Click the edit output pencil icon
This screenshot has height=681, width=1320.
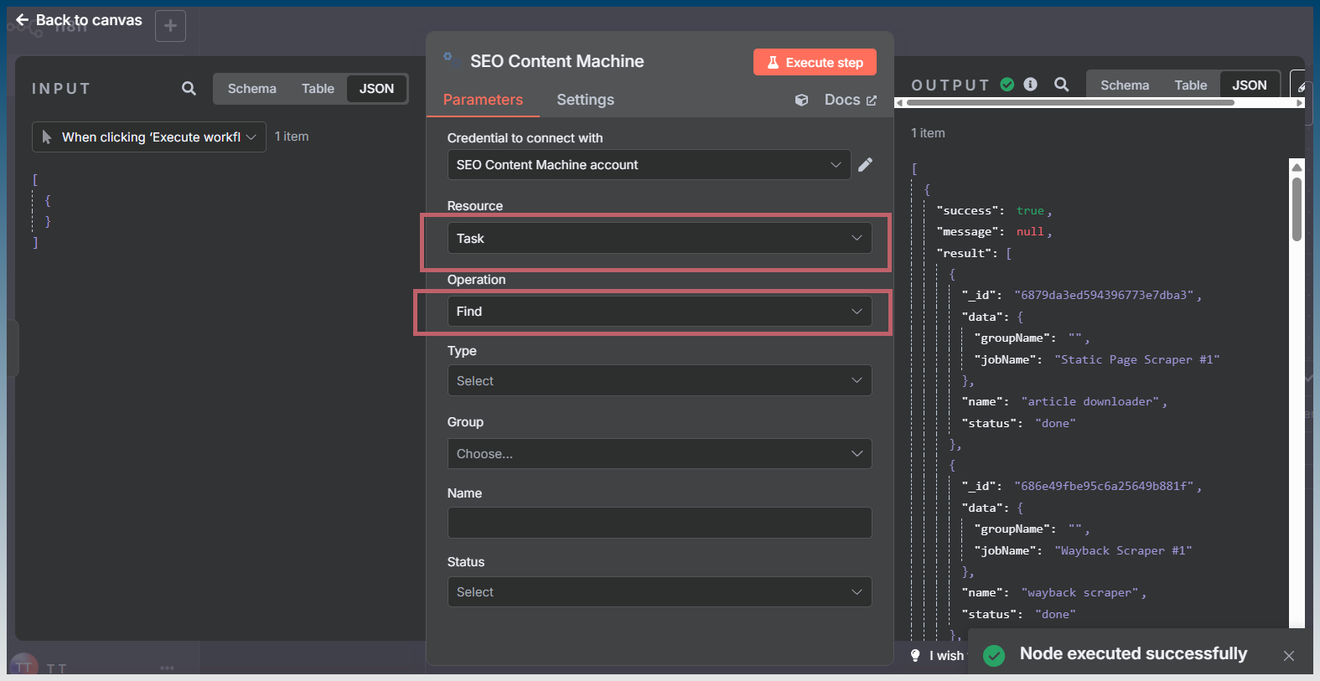(1301, 86)
